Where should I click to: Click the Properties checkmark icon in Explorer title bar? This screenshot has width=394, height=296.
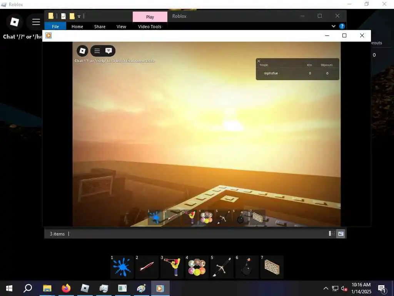(63, 16)
